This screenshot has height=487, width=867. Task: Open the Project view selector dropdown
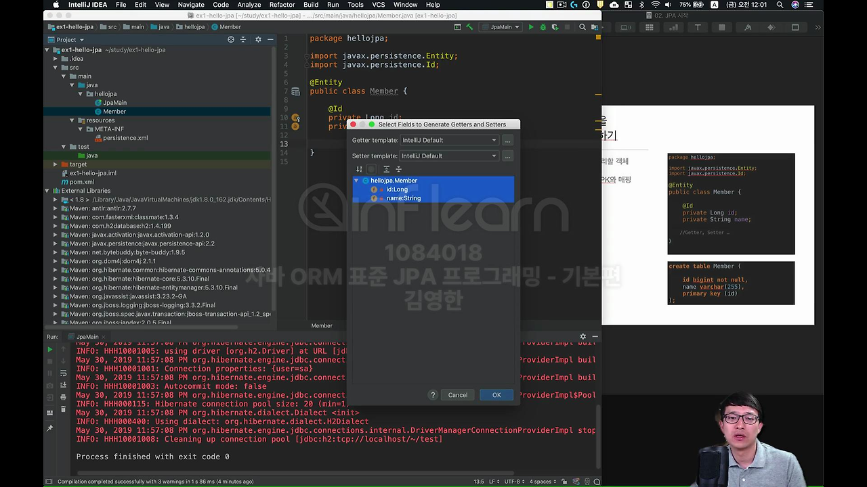[66, 40]
